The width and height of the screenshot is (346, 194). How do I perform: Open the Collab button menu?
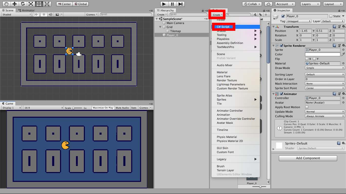pos(252,4)
